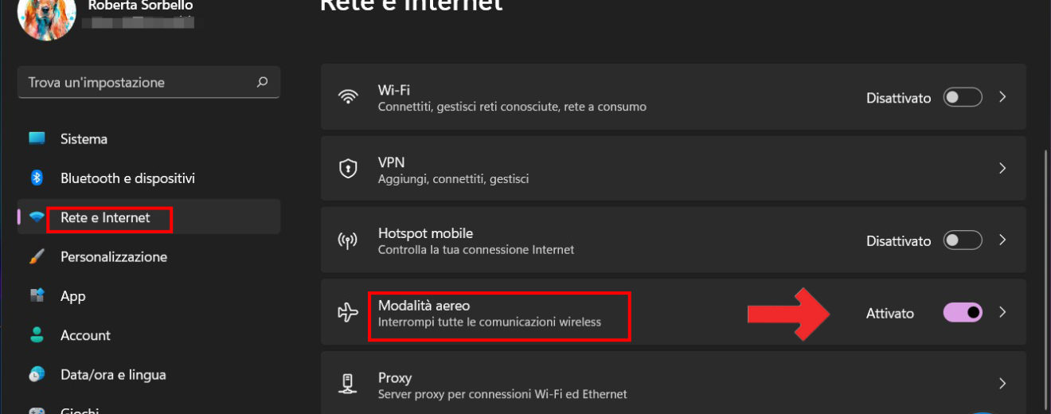
Task: Expand Proxy settings chevron
Action: tap(1002, 385)
